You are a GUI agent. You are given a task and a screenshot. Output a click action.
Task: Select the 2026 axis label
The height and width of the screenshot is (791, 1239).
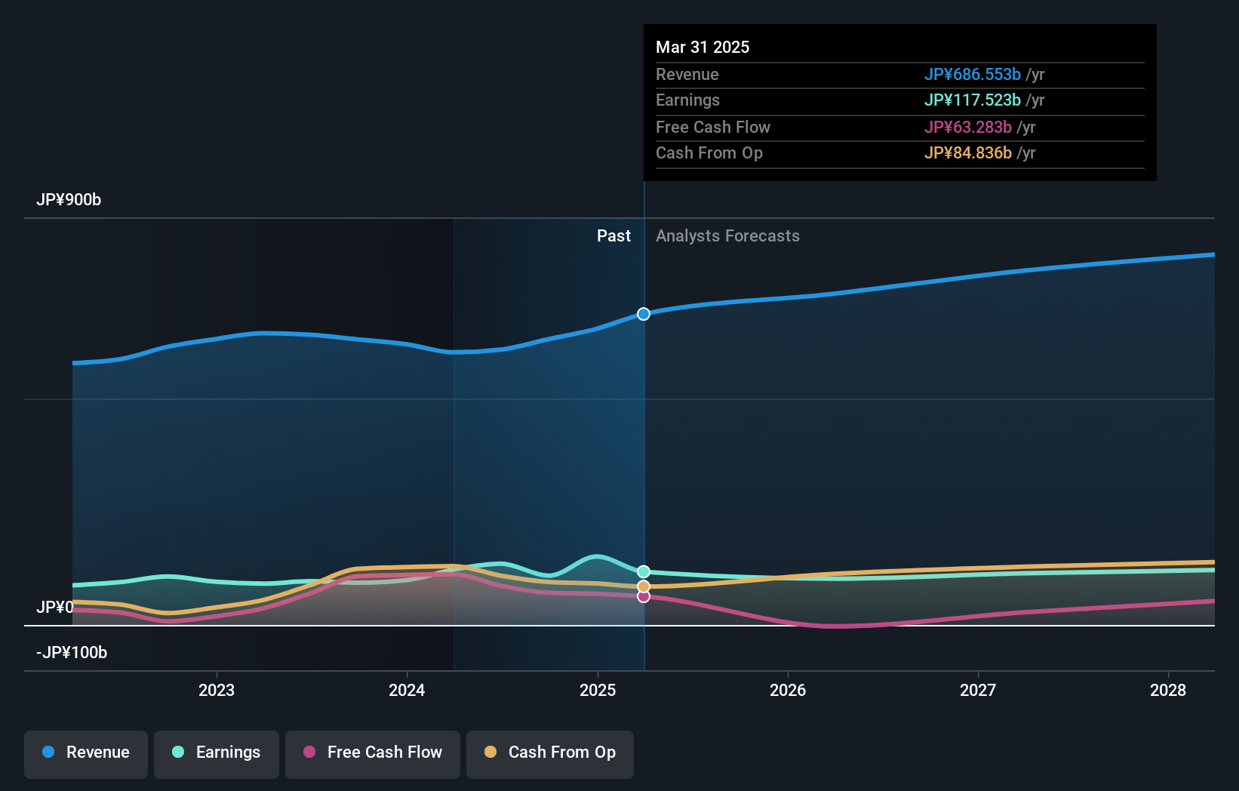pos(787,689)
